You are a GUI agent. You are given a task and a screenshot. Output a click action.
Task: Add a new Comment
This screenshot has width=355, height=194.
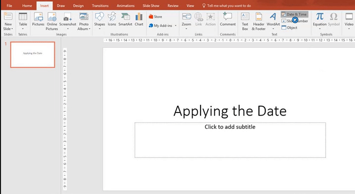(228, 20)
